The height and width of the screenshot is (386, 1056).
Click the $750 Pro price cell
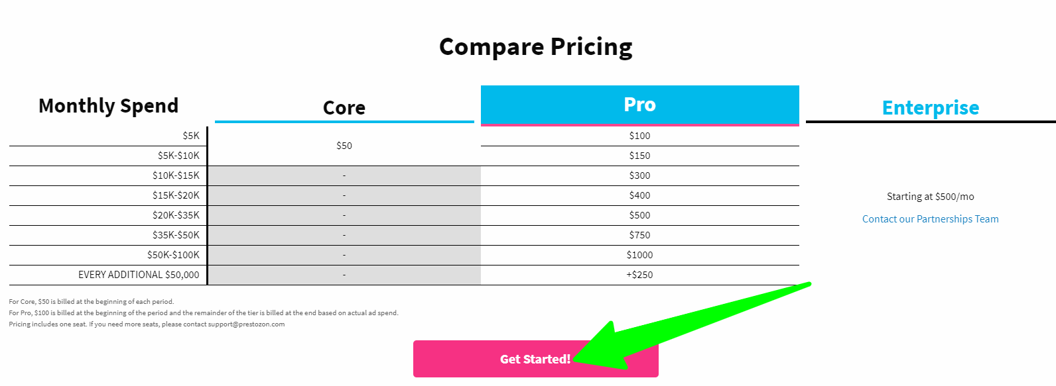(639, 235)
